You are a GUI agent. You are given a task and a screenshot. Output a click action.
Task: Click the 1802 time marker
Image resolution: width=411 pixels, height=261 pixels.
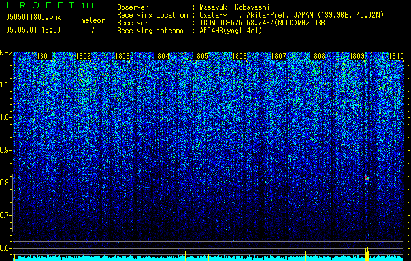point(83,56)
